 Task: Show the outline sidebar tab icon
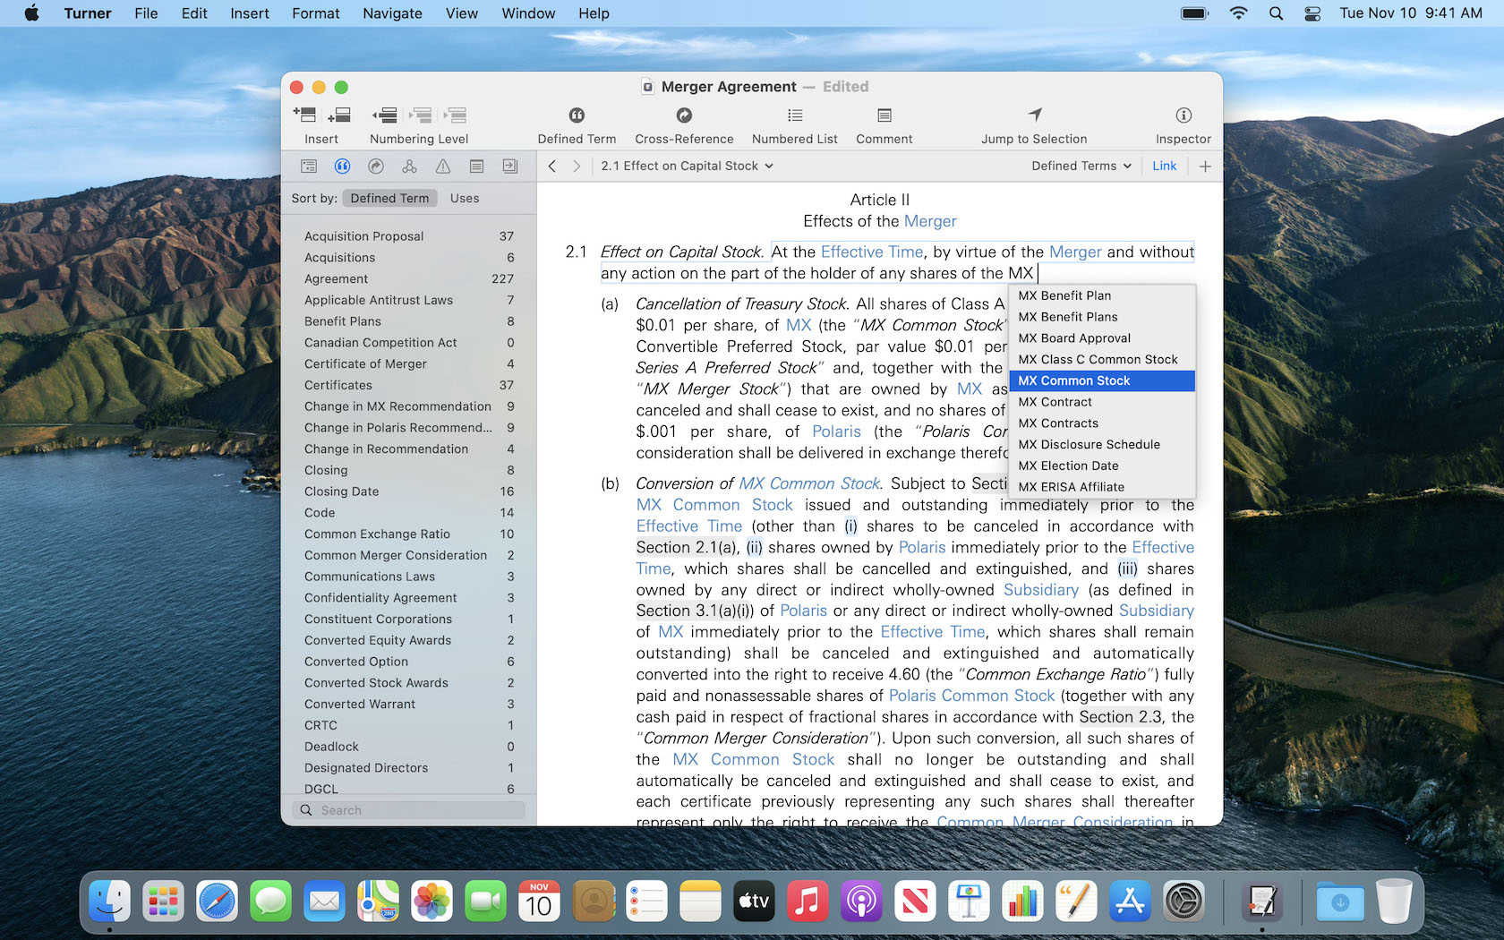point(309,166)
